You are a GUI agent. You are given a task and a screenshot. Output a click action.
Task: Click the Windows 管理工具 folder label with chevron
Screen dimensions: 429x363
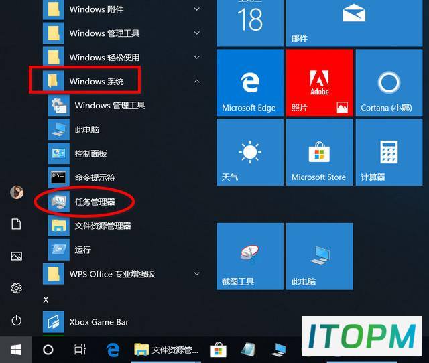point(105,33)
